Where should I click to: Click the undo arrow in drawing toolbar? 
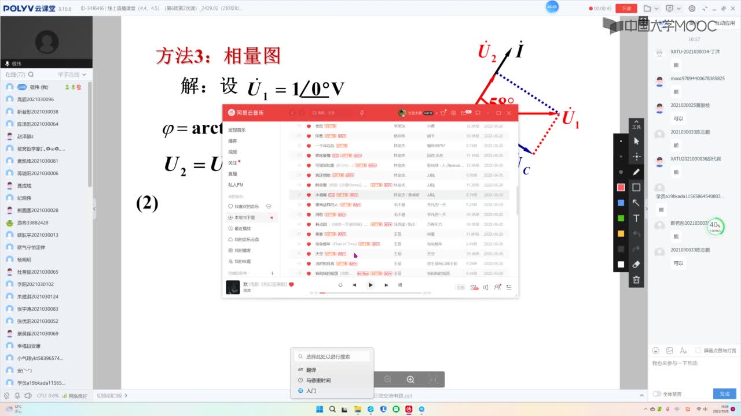636,233
